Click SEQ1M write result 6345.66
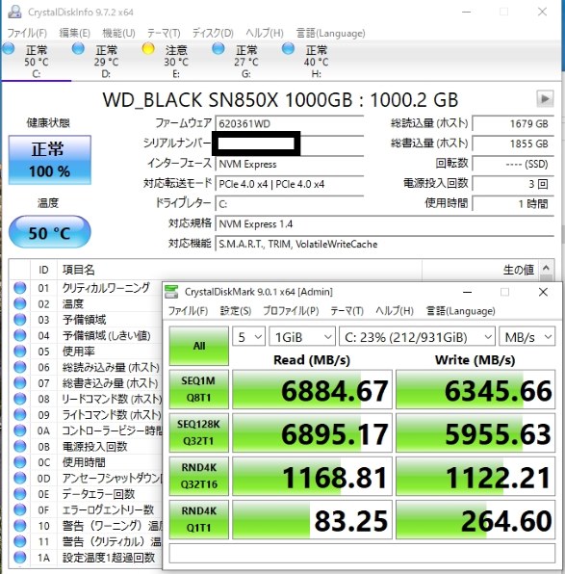 click(x=475, y=389)
